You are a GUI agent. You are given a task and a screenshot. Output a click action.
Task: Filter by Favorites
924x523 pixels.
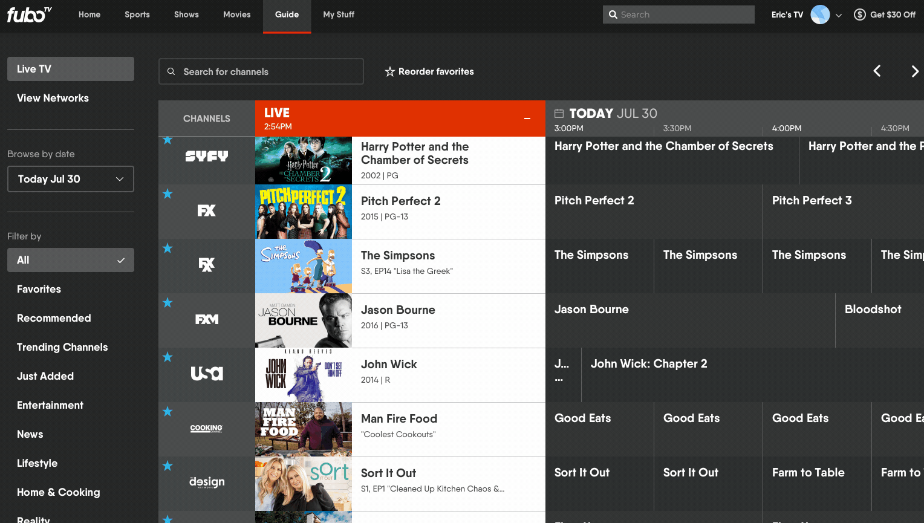39,289
